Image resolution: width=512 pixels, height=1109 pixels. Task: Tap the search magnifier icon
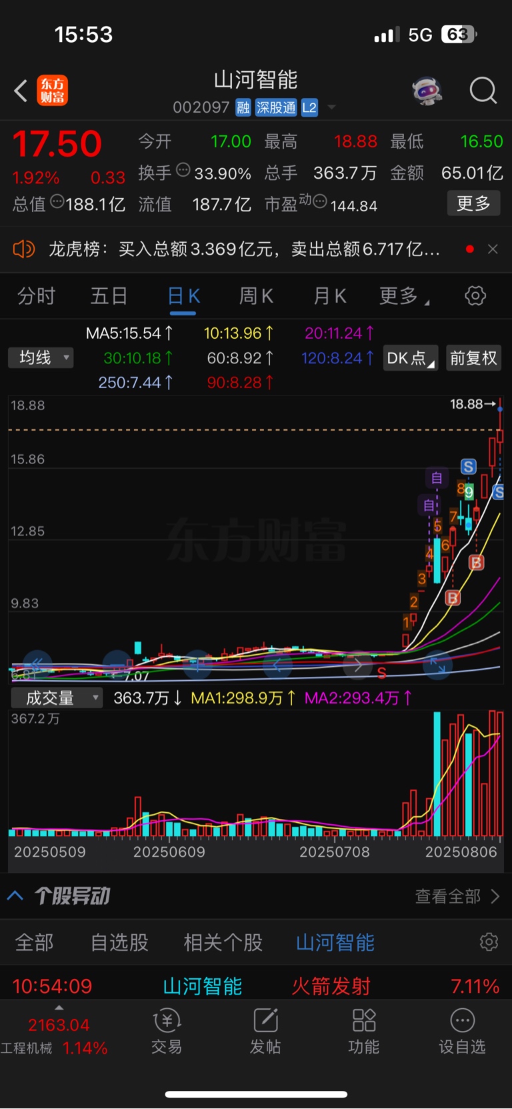[x=483, y=90]
